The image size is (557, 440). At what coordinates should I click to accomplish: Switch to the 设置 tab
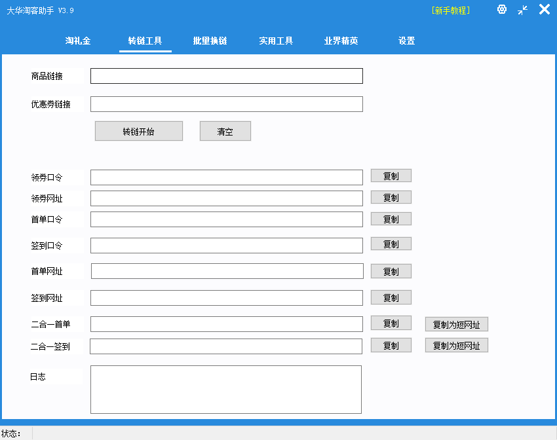tap(407, 41)
